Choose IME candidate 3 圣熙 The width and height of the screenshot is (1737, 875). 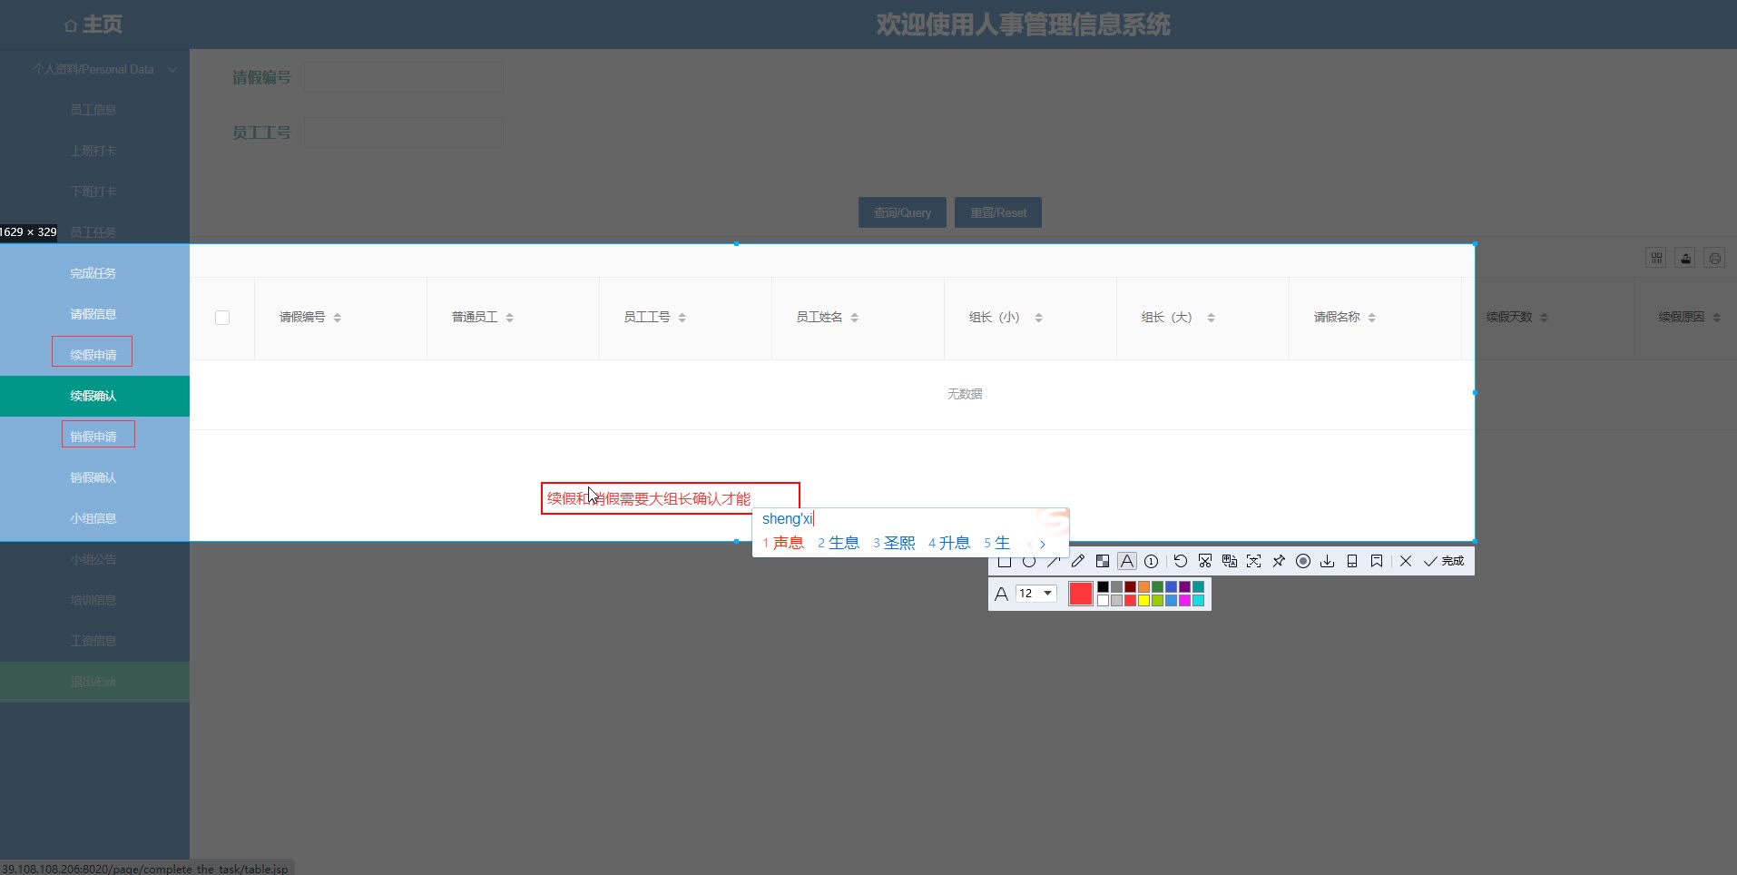coord(894,543)
